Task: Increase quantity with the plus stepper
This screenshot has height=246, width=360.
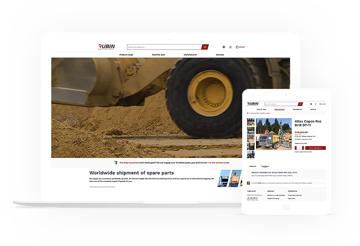Action: [x=303, y=148]
